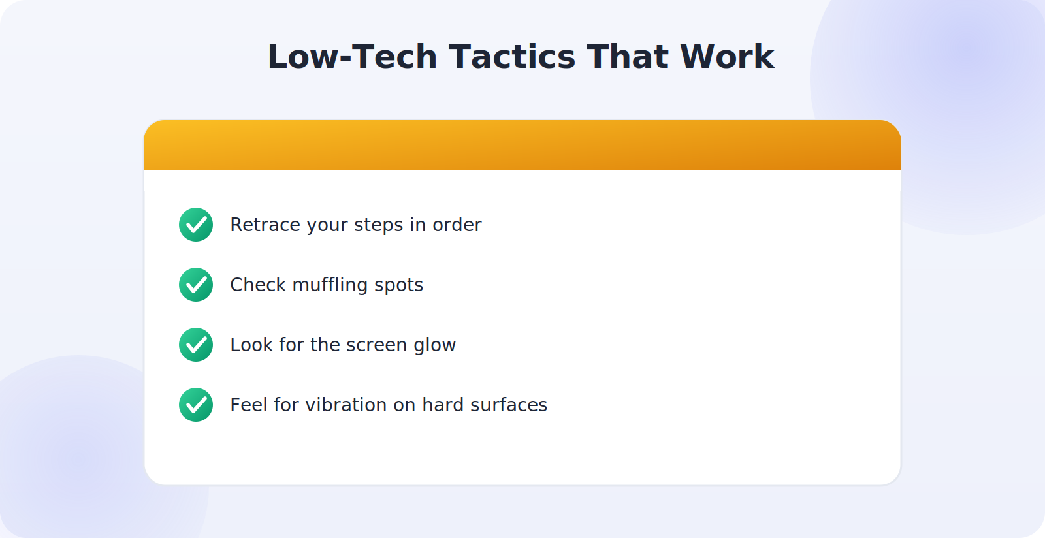
Task: Click the word 'muffling' in second item
Action: tap(330, 285)
